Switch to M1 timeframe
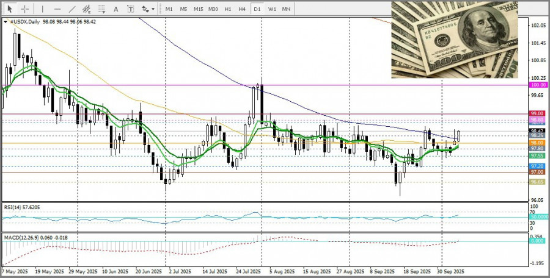This screenshot has width=550, height=278. (x=169, y=9)
